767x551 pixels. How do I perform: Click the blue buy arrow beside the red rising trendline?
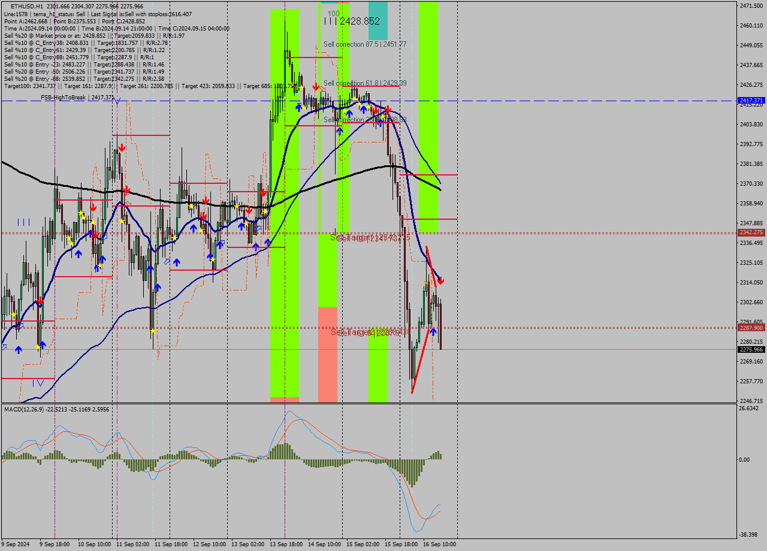(433, 331)
